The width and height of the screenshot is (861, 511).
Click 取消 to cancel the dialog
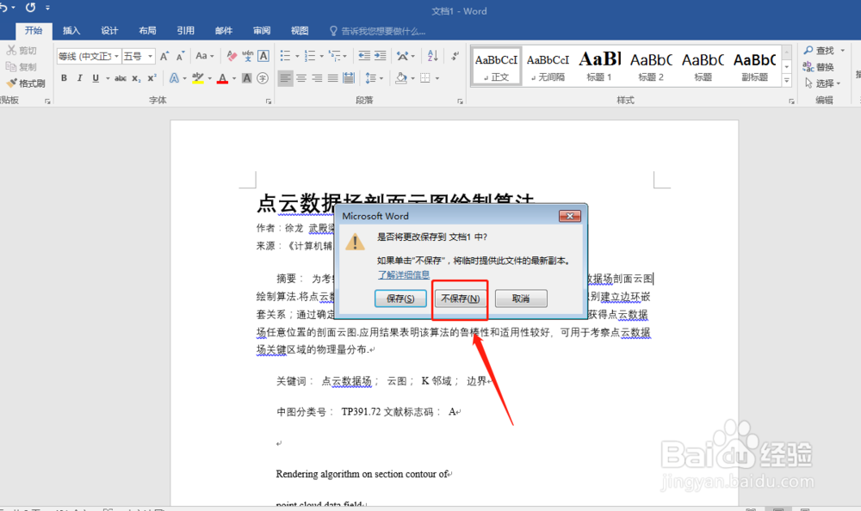[521, 299]
